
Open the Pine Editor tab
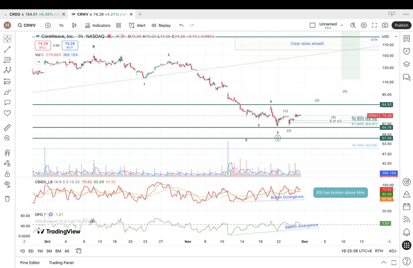pyautogui.click(x=30, y=263)
